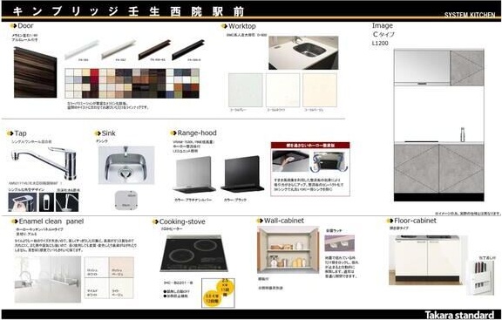Select the dark brown rail handle sample
502x320 pixels.
tap(154, 50)
